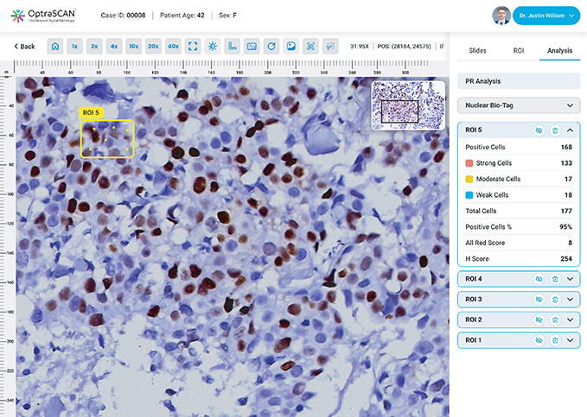The height and width of the screenshot is (417, 587).
Task: Click the PR Analysis header
Action: (x=519, y=81)
